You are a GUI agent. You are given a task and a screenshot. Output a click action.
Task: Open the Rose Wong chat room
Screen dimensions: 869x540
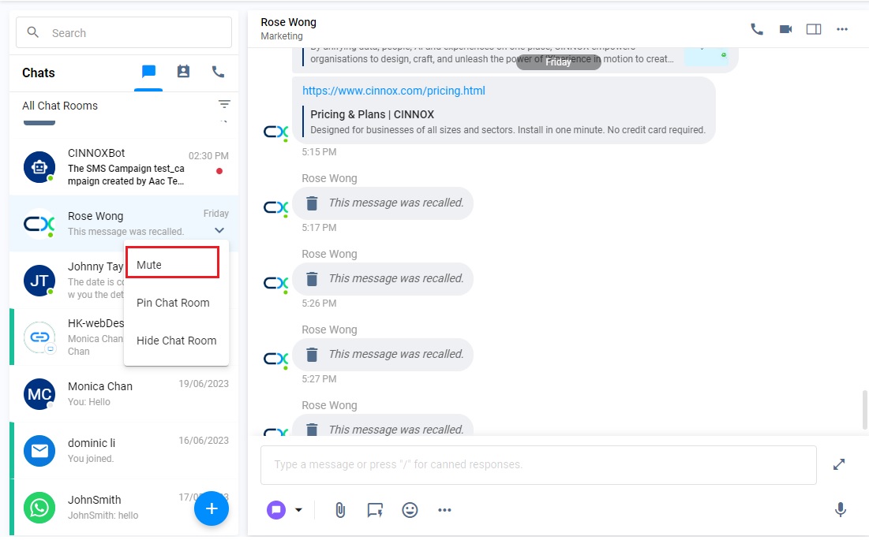(124, 224)
